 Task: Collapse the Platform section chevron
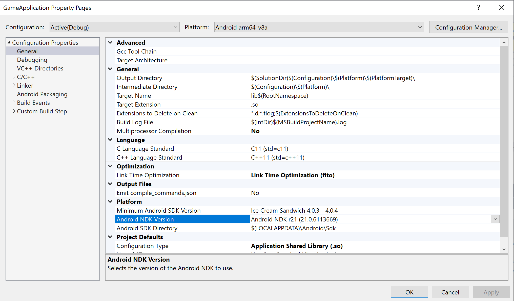(110, 202)
